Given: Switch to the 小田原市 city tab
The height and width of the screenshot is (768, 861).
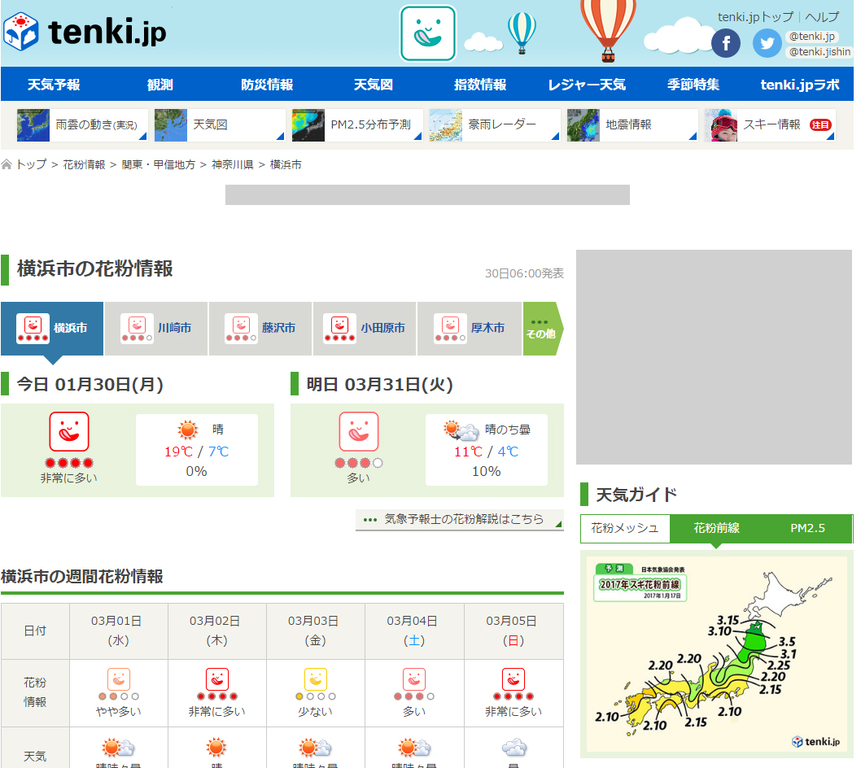Looking at the screenshot, I should click(x=365, y=329).
